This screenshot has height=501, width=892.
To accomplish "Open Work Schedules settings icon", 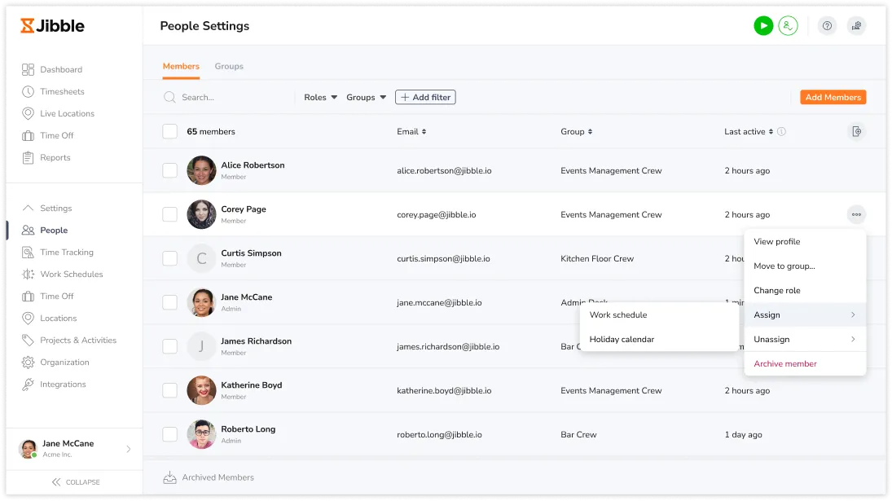I will (x=29, y=275).
